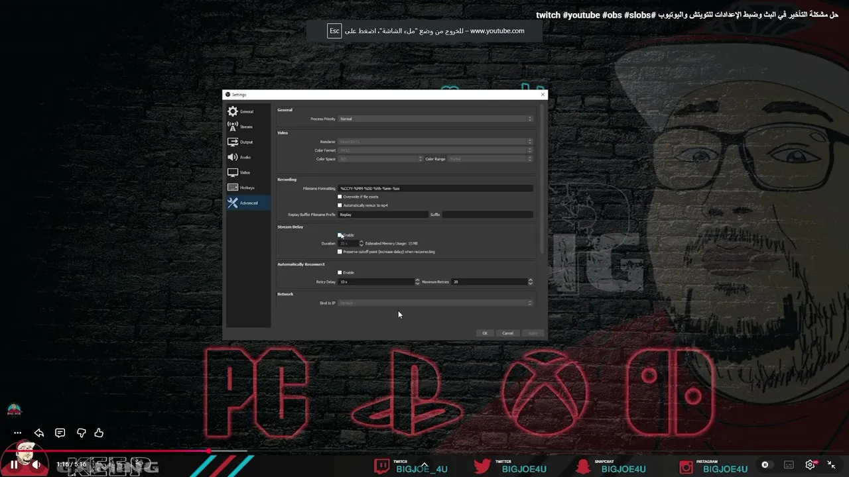
Task: Open YouTube player settings gear
Action: pos(811,465)
